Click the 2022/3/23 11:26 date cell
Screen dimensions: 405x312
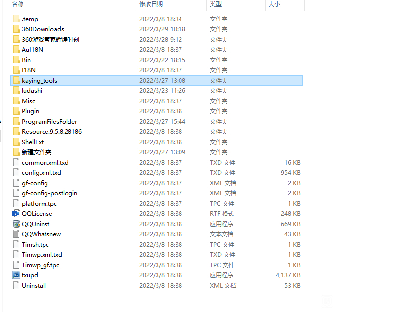coord(162,90)
